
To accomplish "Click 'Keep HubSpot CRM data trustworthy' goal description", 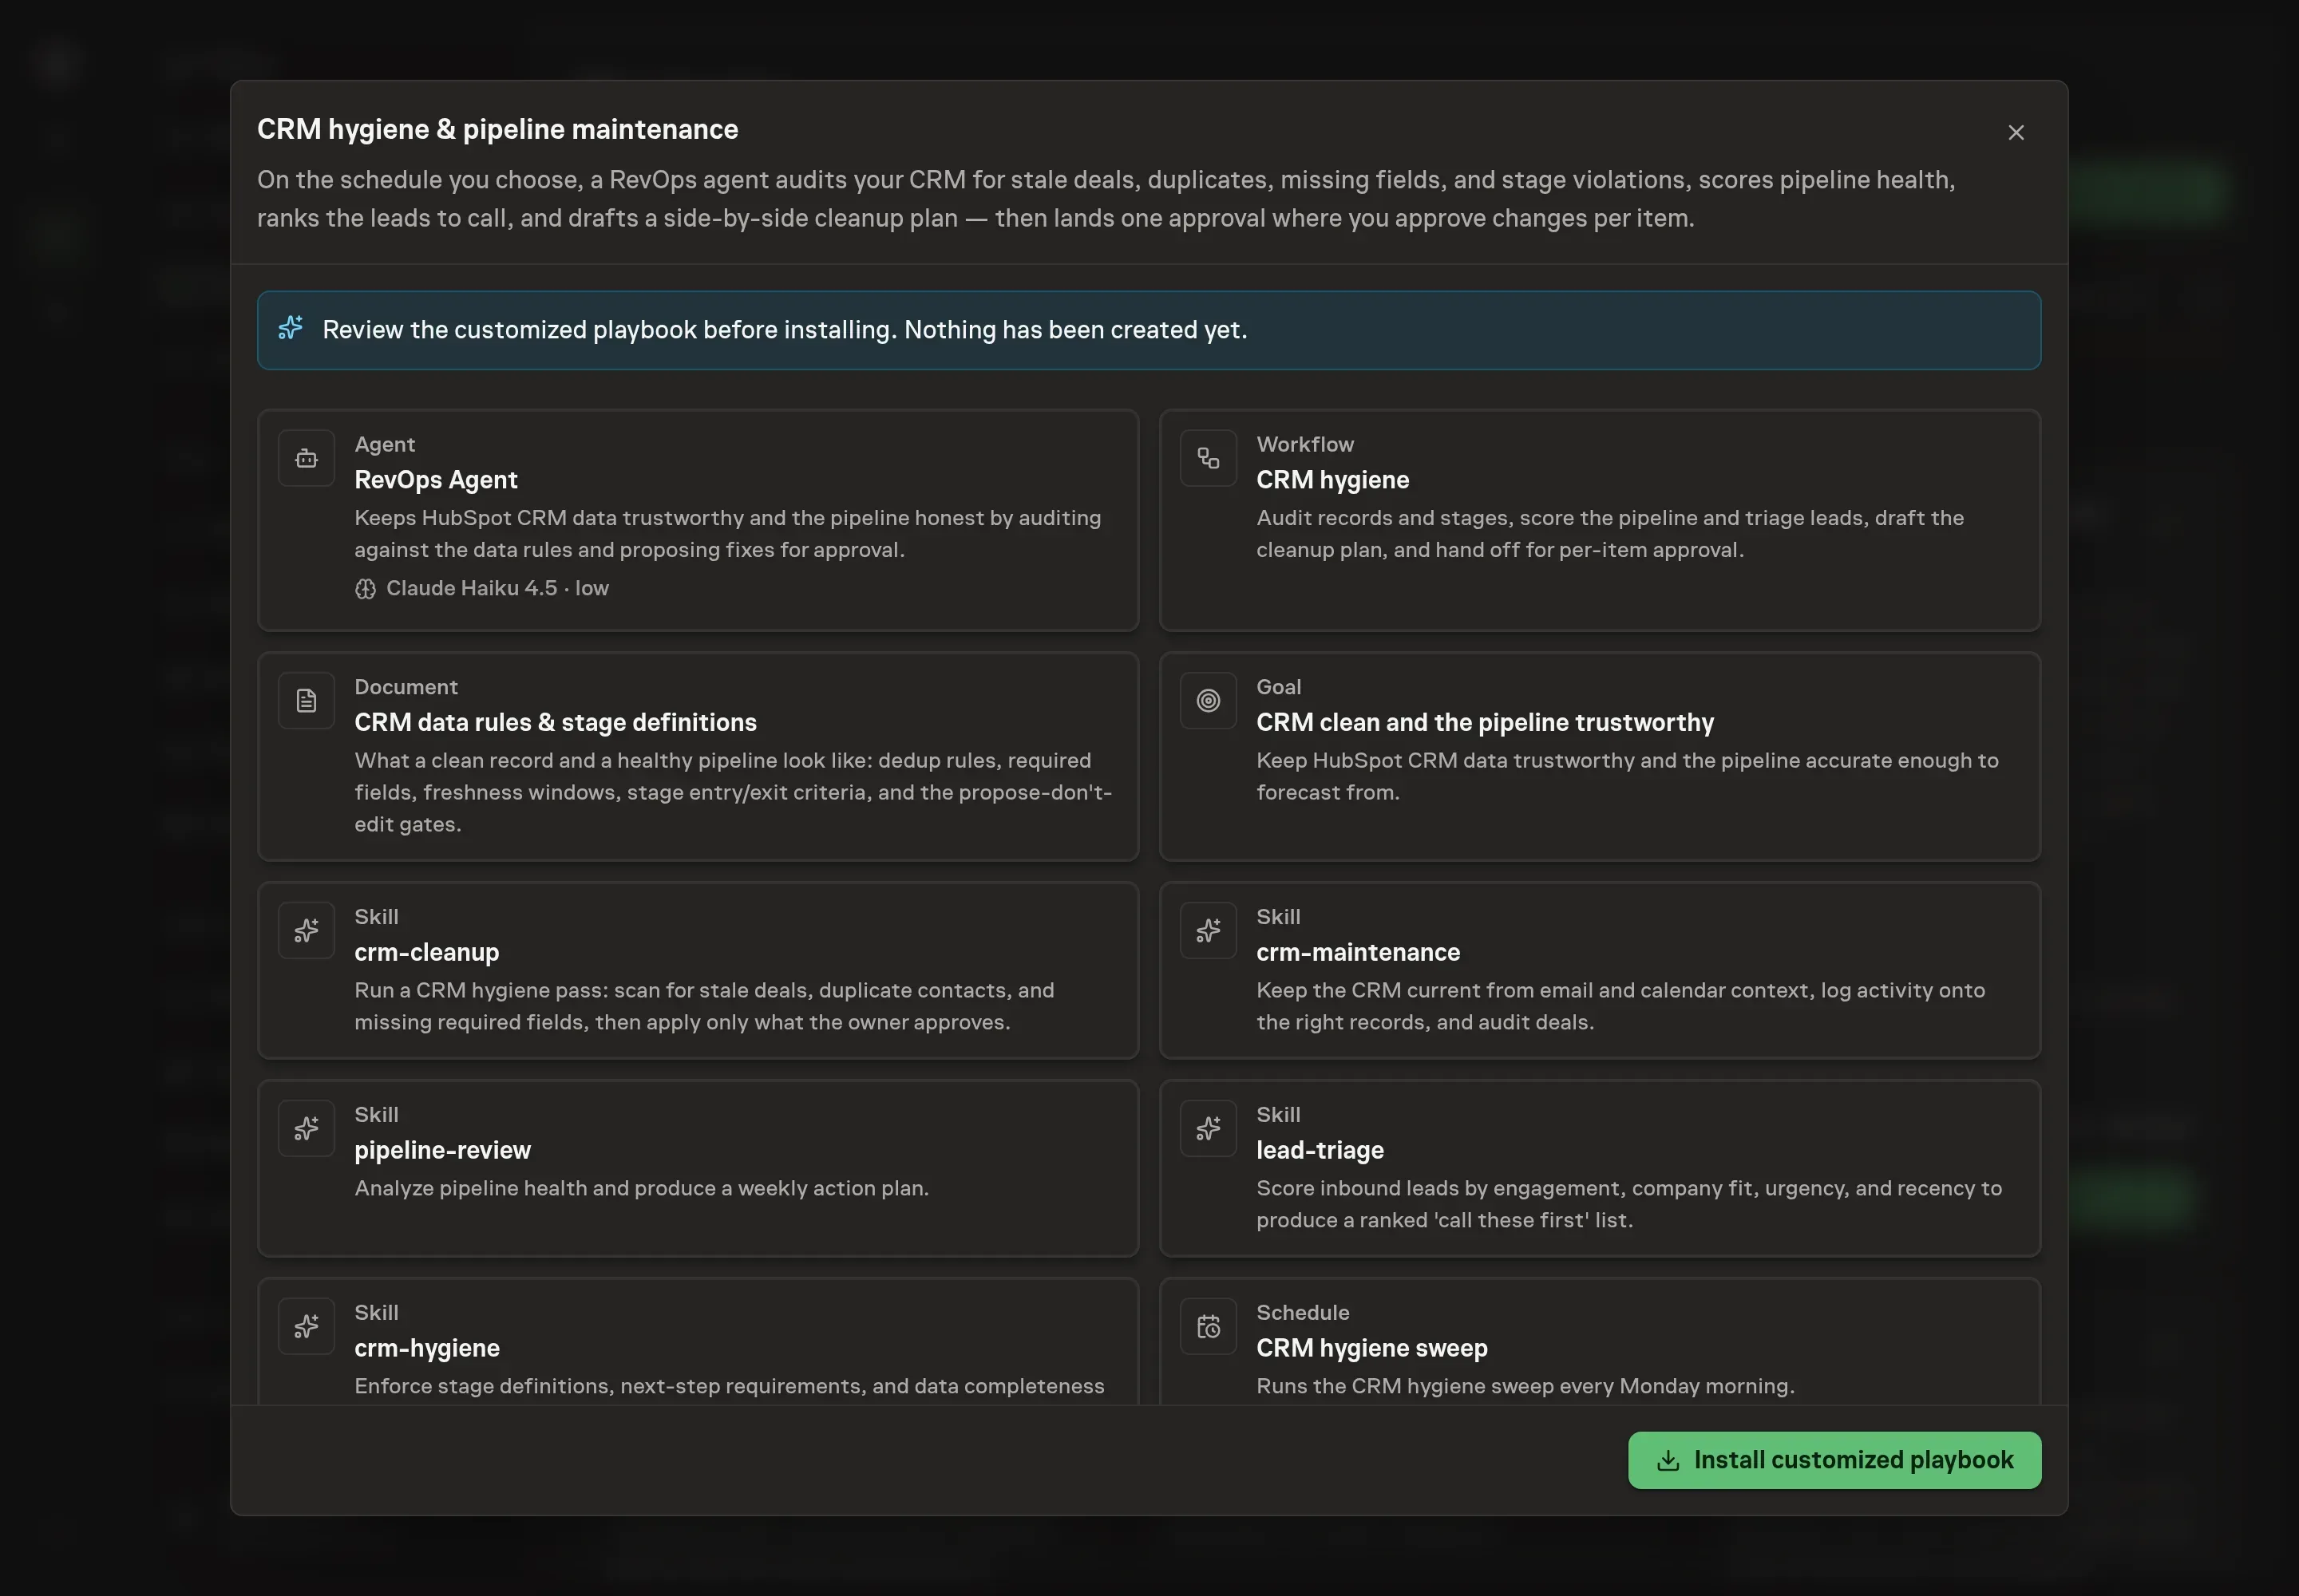I will tap(1627, 776).
